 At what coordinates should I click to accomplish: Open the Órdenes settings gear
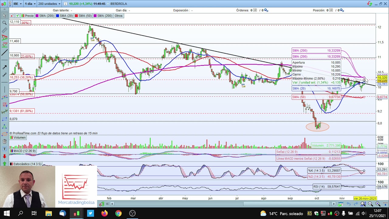266,10
